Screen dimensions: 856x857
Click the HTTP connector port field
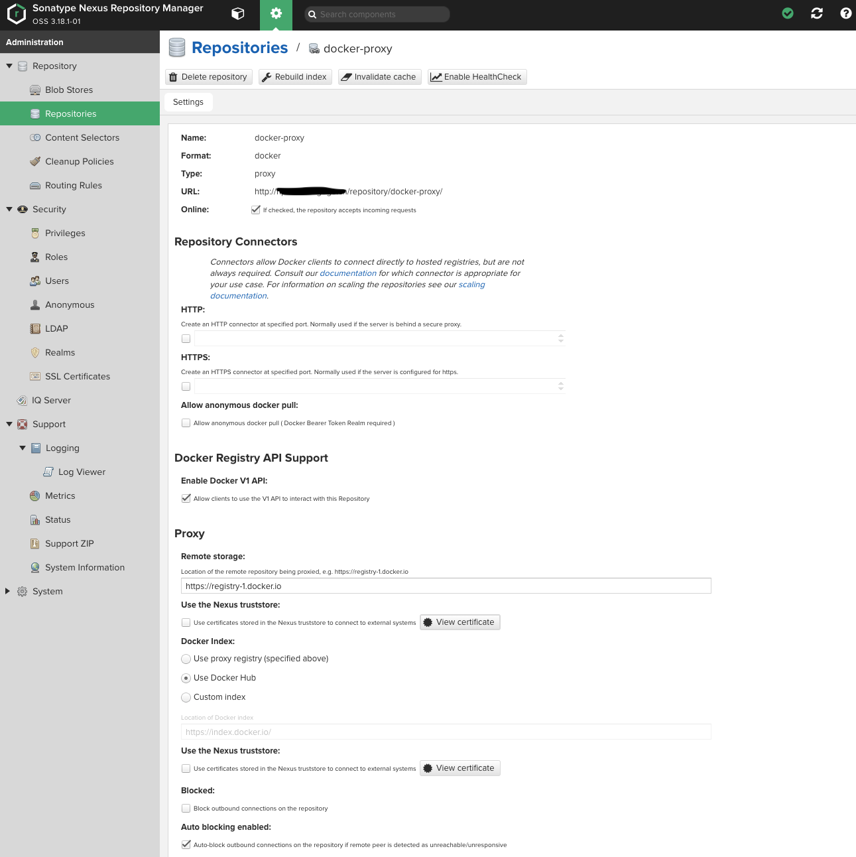375,338
